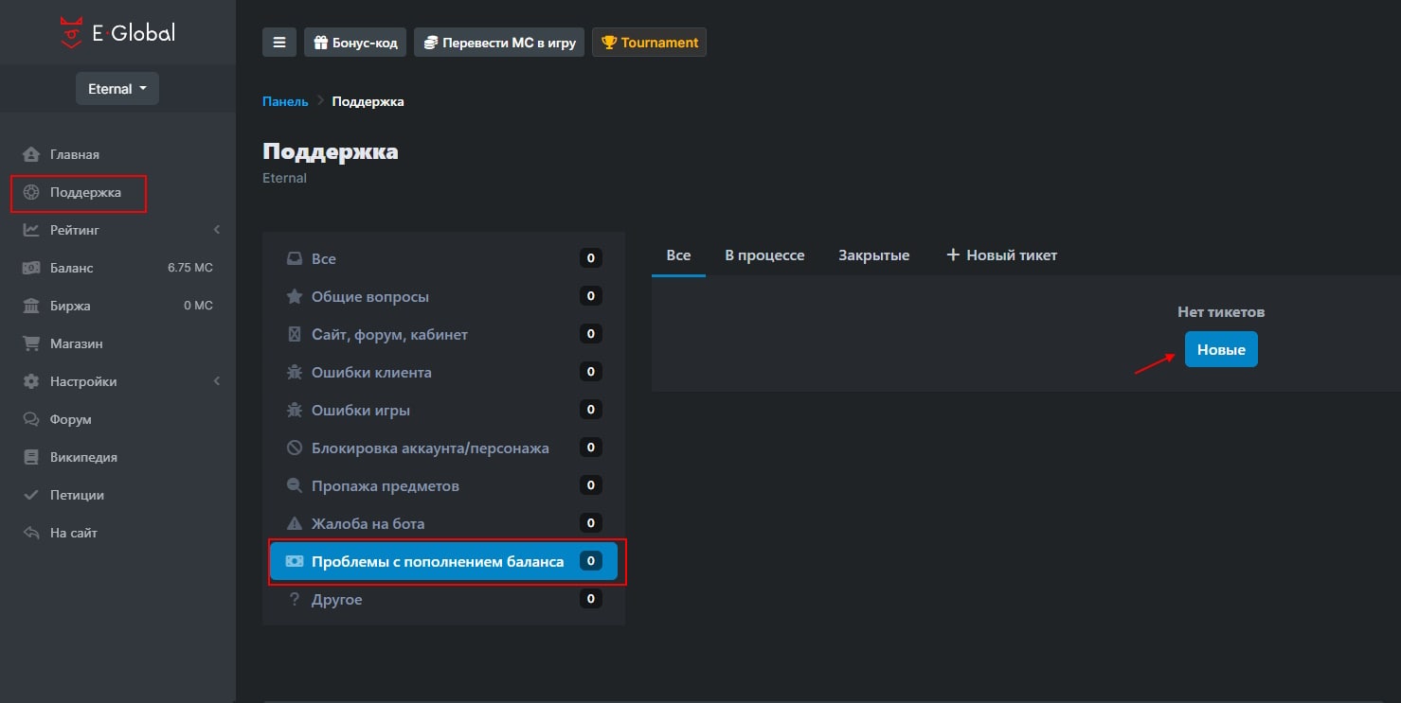
Task: Click the Биржа bank icon in sidebar
Action: coord(31,307)
